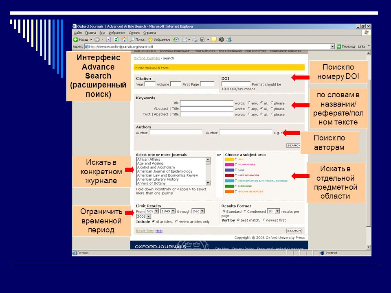Screen dimensions: 391x293
Task: Select 'phrase' for the Abstract | Title row
Action: pyautogui.click(x=272, y=109)
